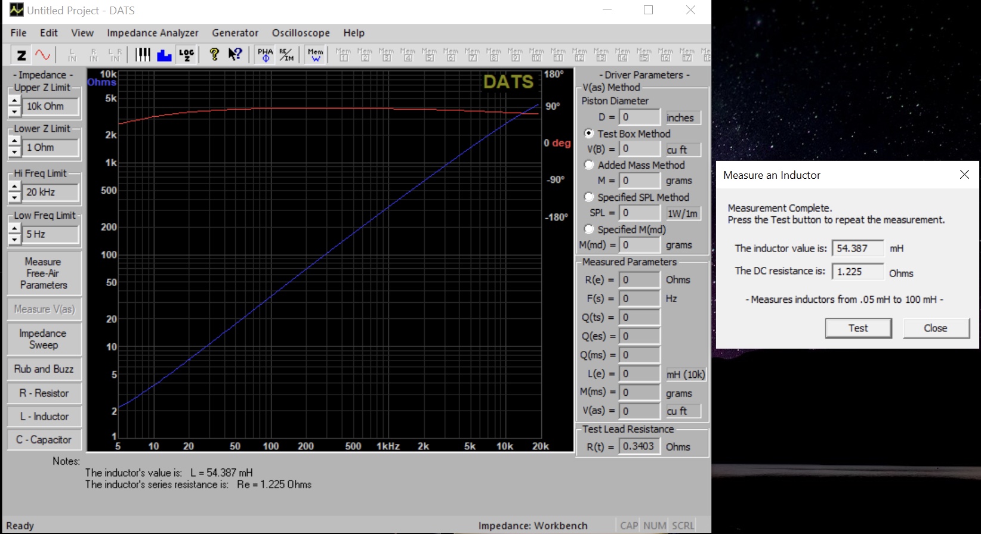The image size is (981, 534).
Task: Increase the Lower Z Limit with up arrow
Action: click(x=14, y=142)
